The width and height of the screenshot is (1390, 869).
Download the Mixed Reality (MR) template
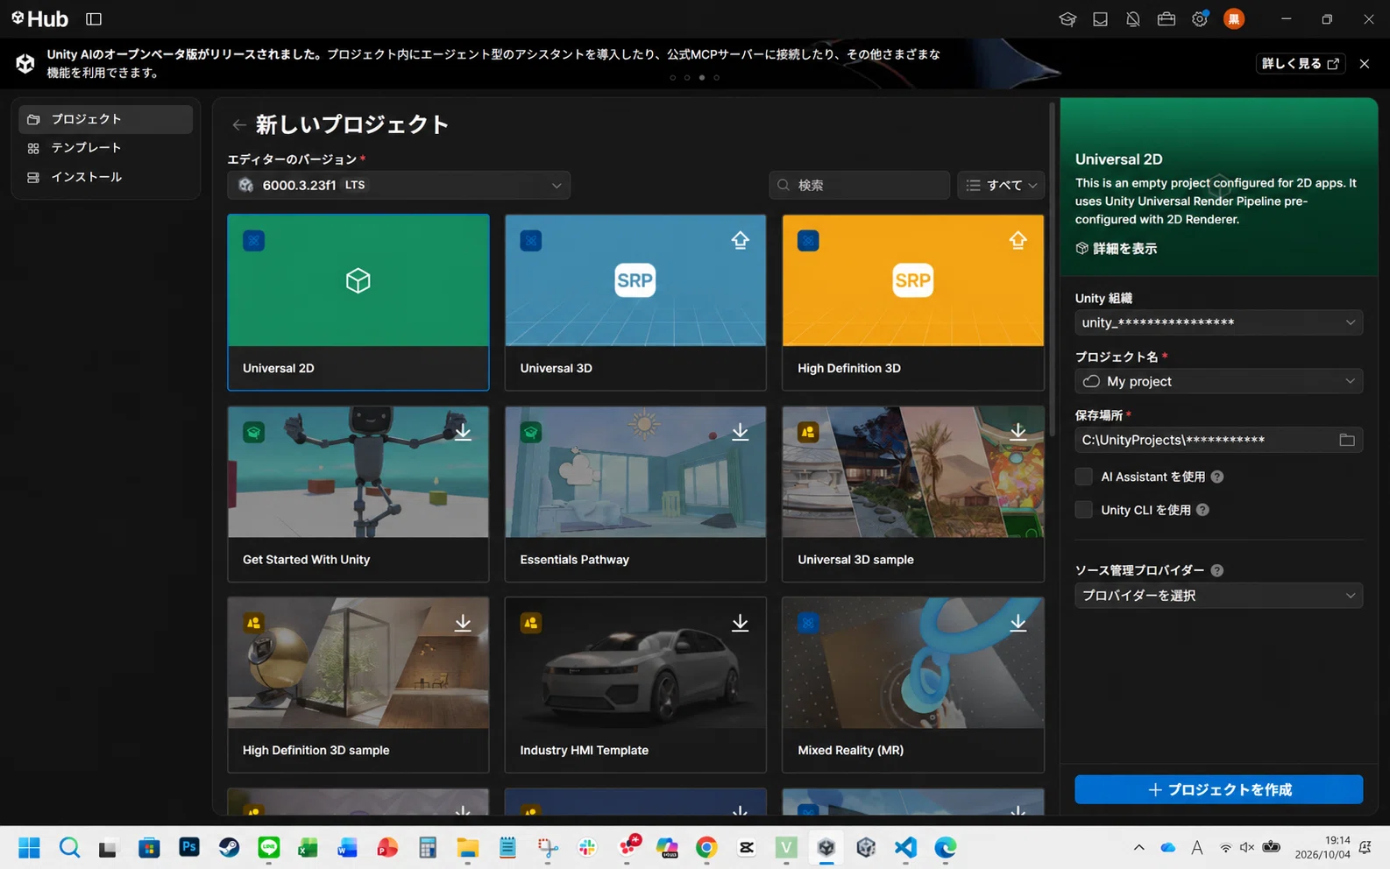pyautogui.click(x=1018, y=623)
